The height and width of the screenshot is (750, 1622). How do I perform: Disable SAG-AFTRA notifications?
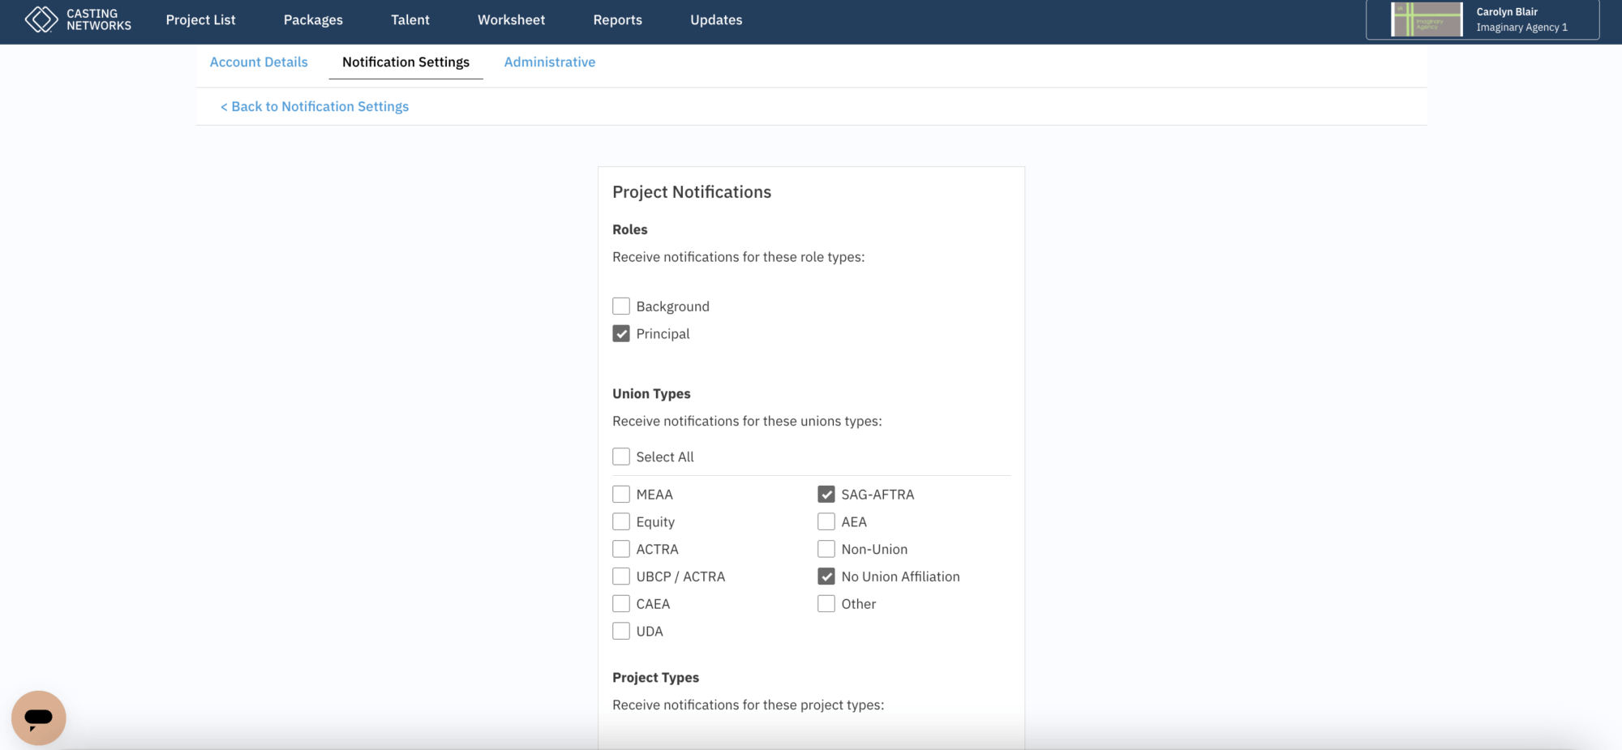[826, 494]
